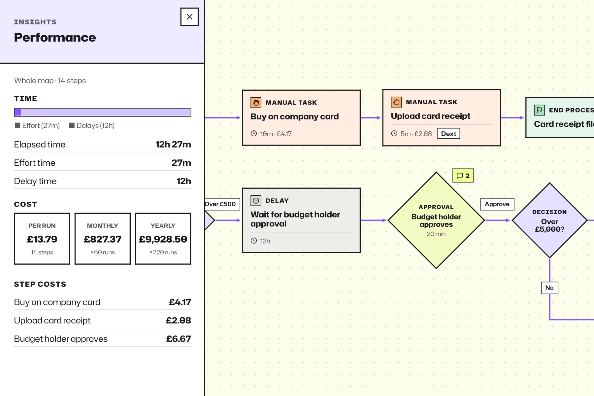Click Buy on company card £4.17 step cost
594x396 pixels.
click(x=103, y=302)
